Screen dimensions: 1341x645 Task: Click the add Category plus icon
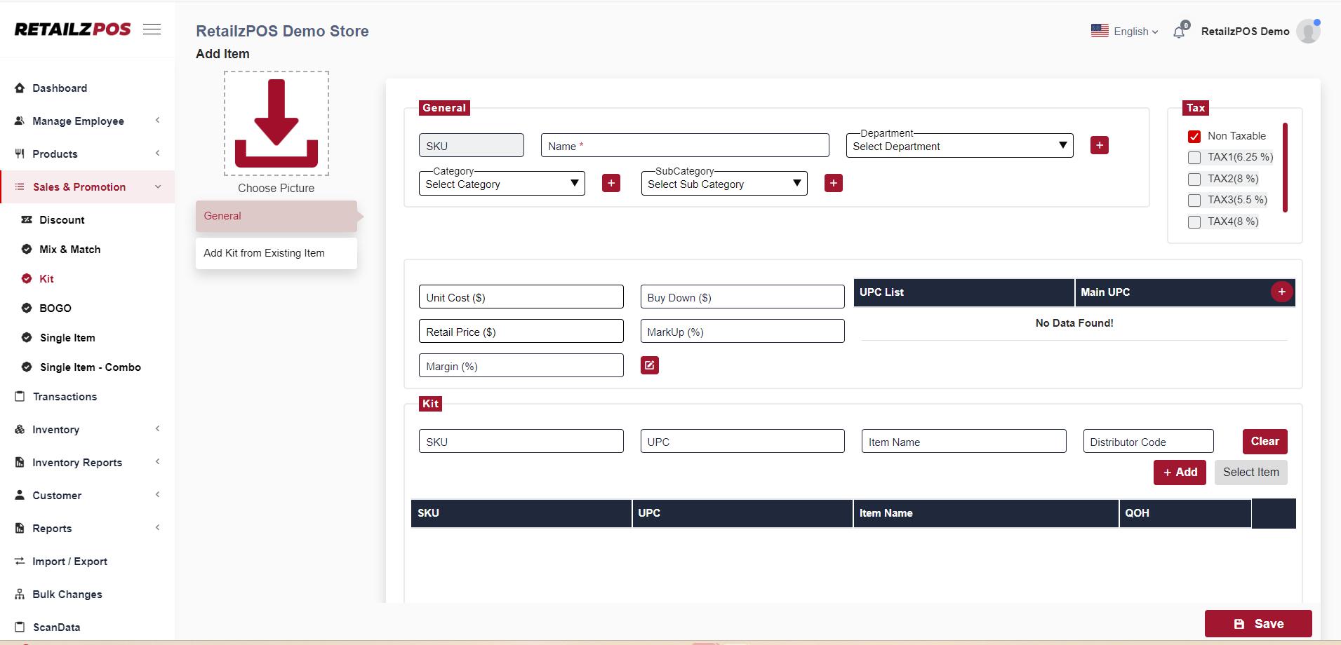coord(611,183)
